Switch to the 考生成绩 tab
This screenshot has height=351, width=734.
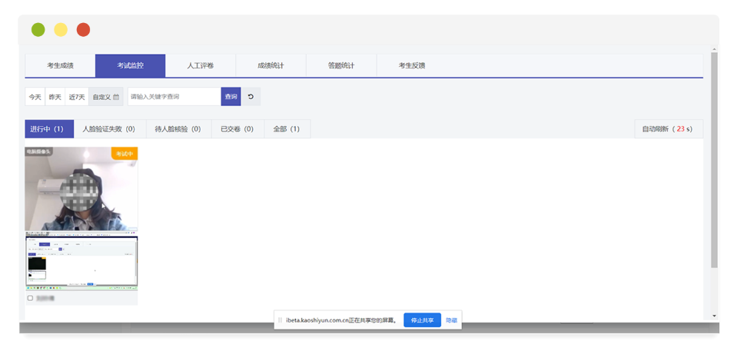pos(60,66)
